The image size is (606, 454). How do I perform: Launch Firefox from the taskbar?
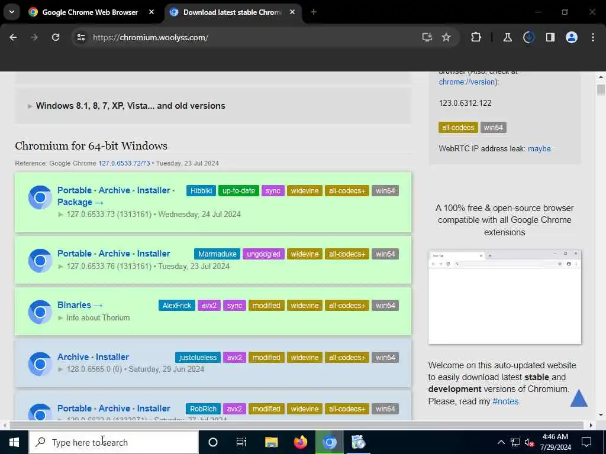[x=300, y=442]
